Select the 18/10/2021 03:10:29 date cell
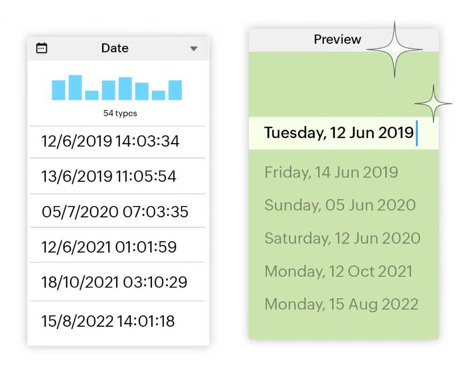This screenshot has height=372, width=466. (x=114, y=282)
